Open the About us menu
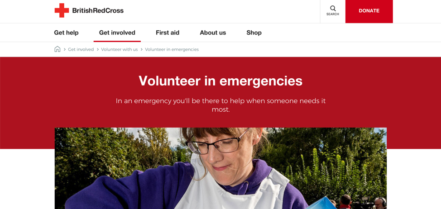 [x=213, y=33]
